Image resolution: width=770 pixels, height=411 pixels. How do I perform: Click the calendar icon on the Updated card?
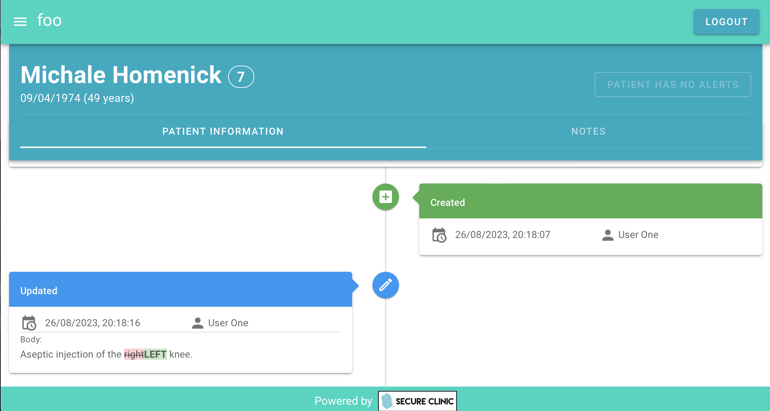(29, 323)
